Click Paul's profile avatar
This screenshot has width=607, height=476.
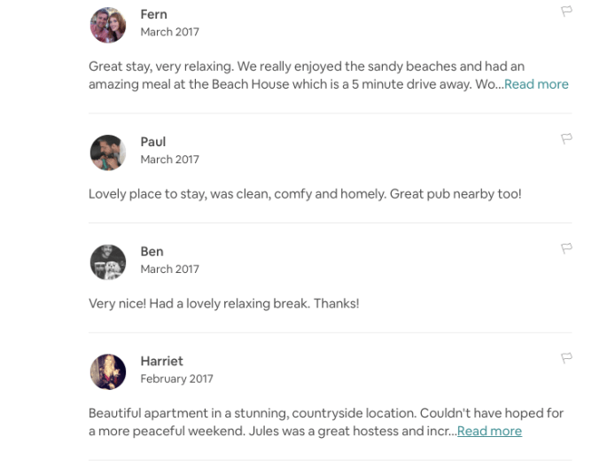click(108, 152)
